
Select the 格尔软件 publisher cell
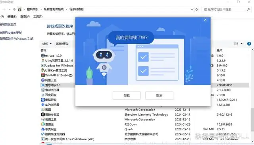point(130,139)
